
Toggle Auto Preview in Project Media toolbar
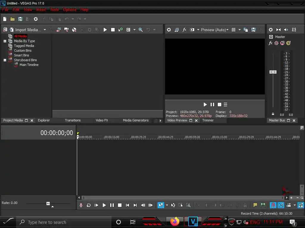[x=121, y=30]
